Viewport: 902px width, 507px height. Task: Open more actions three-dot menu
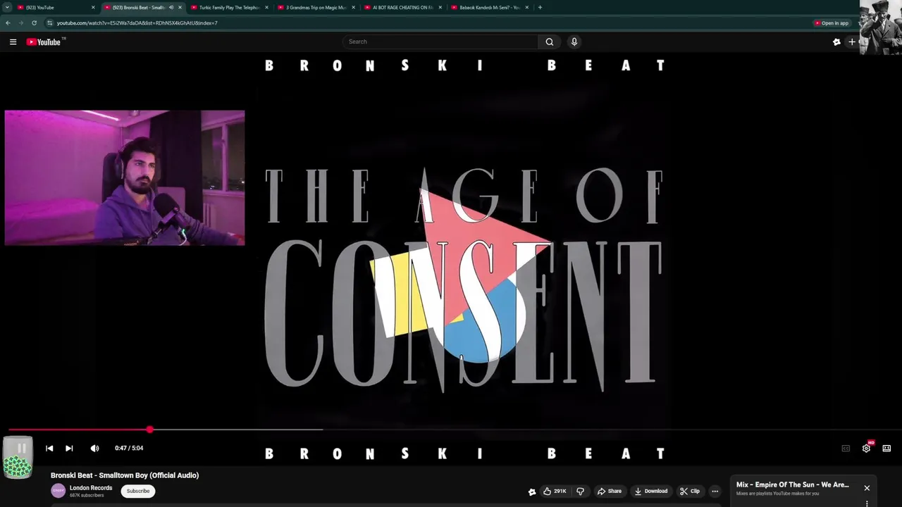715,491
